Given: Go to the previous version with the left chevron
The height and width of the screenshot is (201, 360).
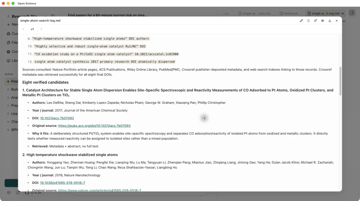Looking at the screenshot, I should click(23, 29).
